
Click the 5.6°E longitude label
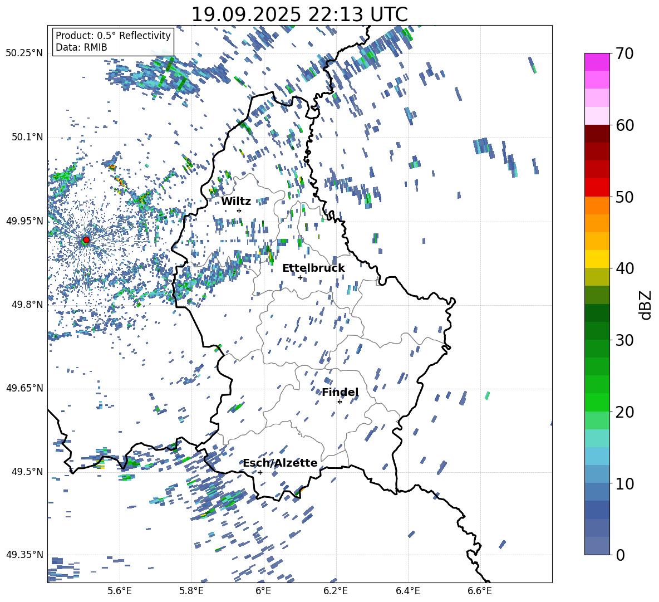(119, 591)
